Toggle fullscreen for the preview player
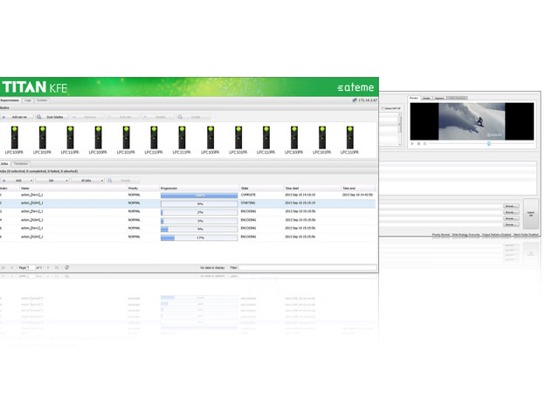This screenshot has height=419, width=559. tap(424, 143)
